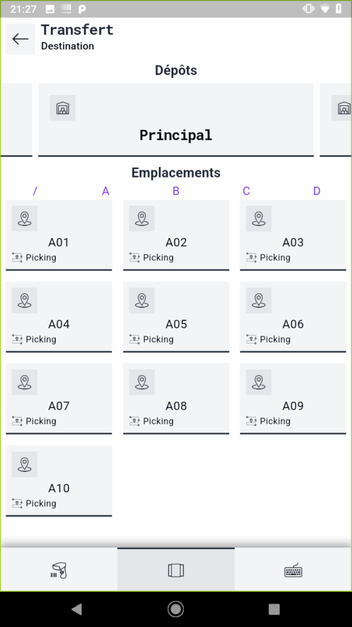Click the location pin icon on A01

[x=24, y=219]
